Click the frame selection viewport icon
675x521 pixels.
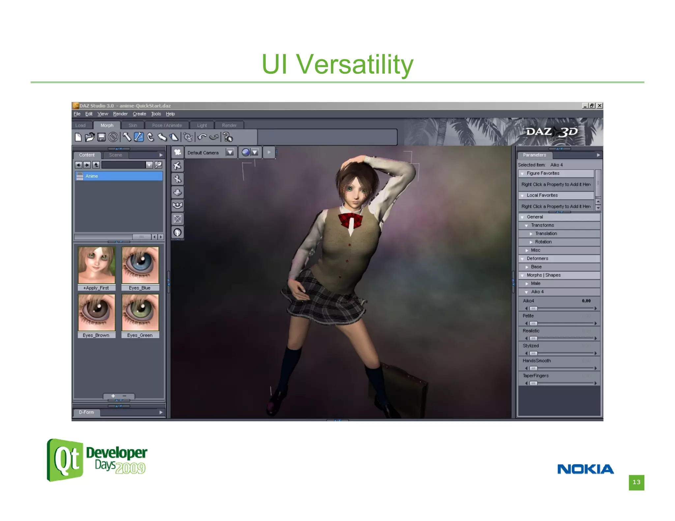[x=178, y=219]
